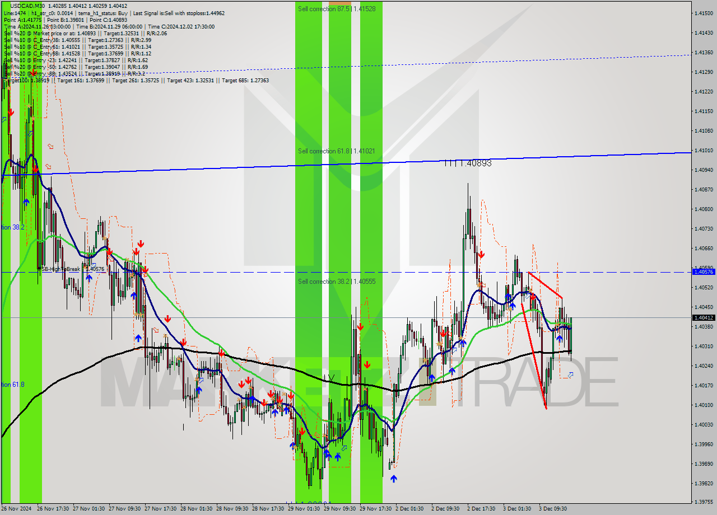Click the Point A:1.41775 value

click(x=22, y=19)
